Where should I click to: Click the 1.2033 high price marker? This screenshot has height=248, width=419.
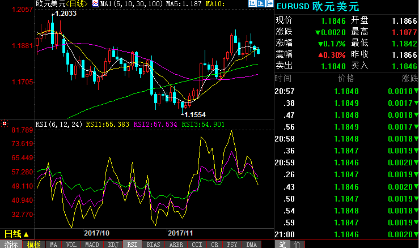tap(66, 13)
